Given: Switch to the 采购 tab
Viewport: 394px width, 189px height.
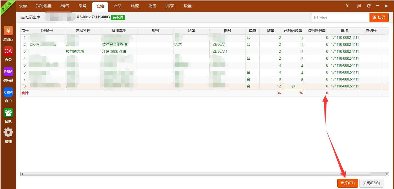Looking at the screenshot, I should [83, 6].
